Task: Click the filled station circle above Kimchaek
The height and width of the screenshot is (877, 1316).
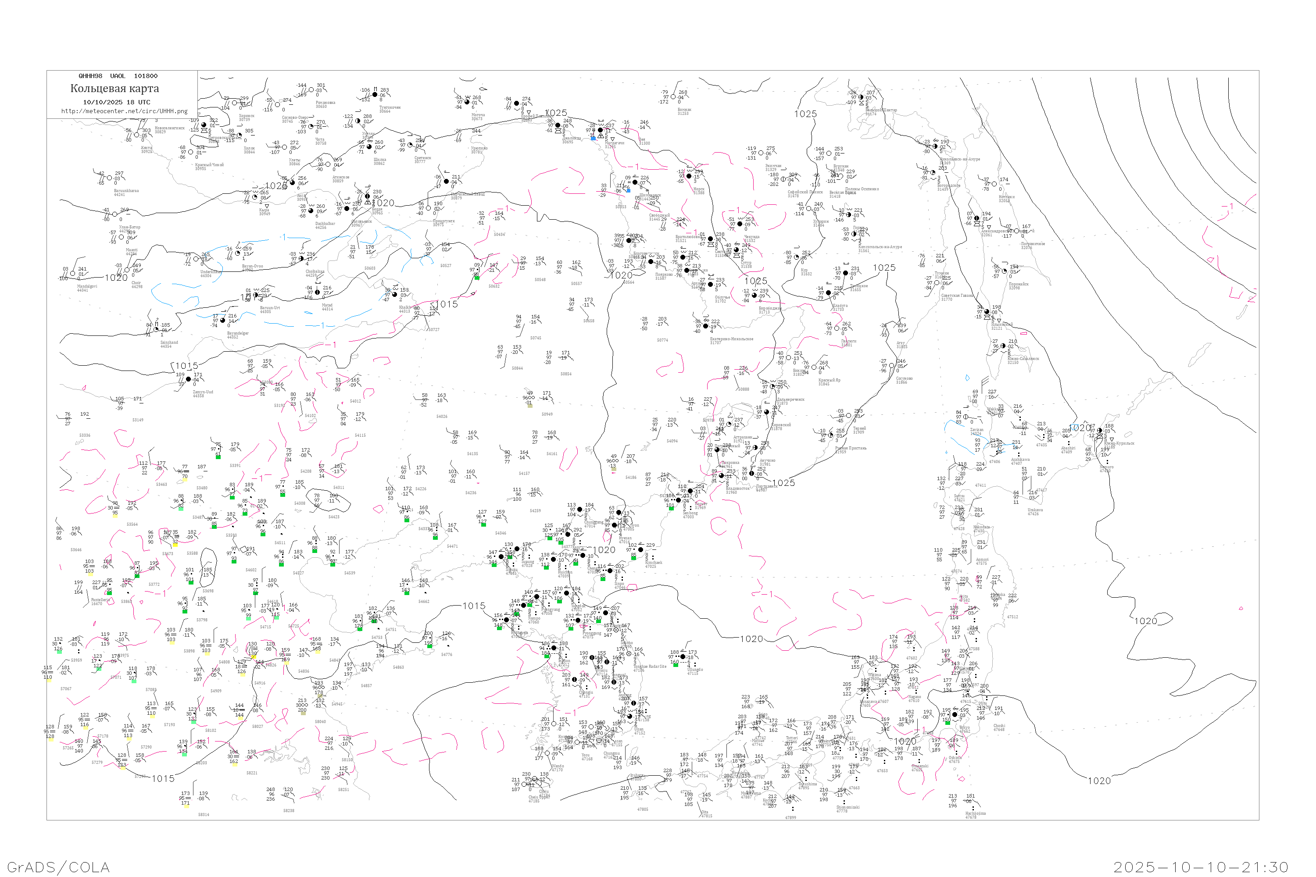Action: pos(640,550)
